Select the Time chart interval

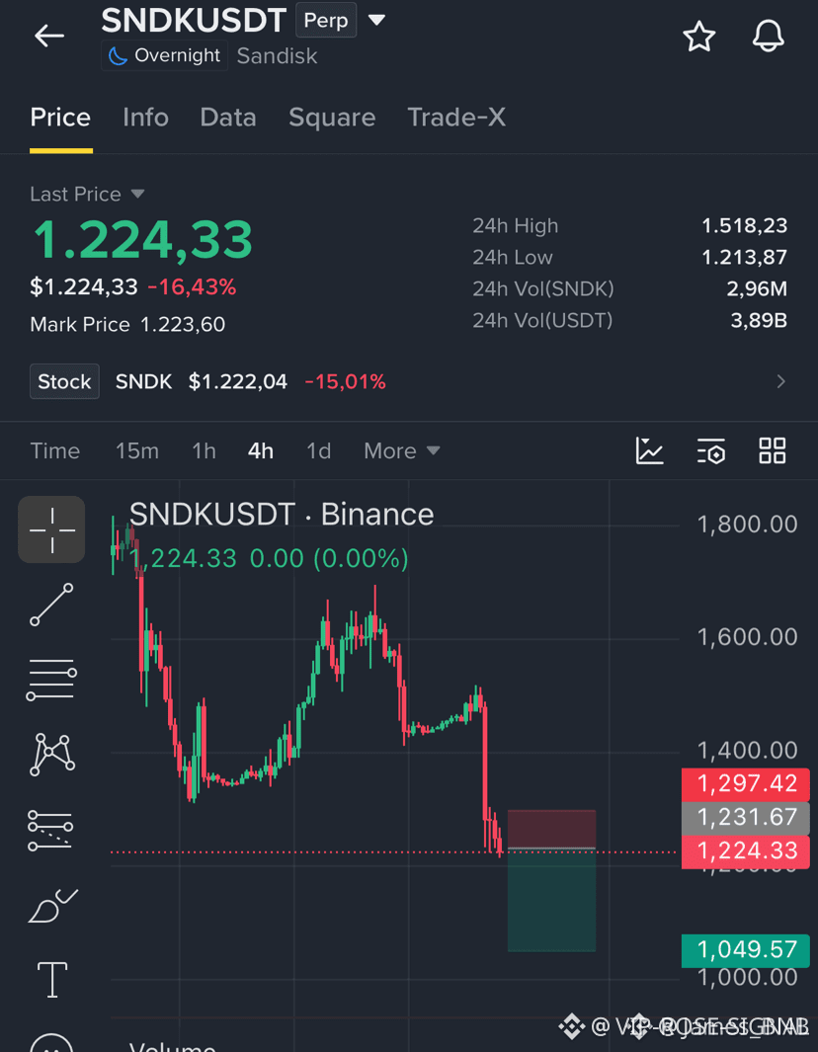point(55,450)
